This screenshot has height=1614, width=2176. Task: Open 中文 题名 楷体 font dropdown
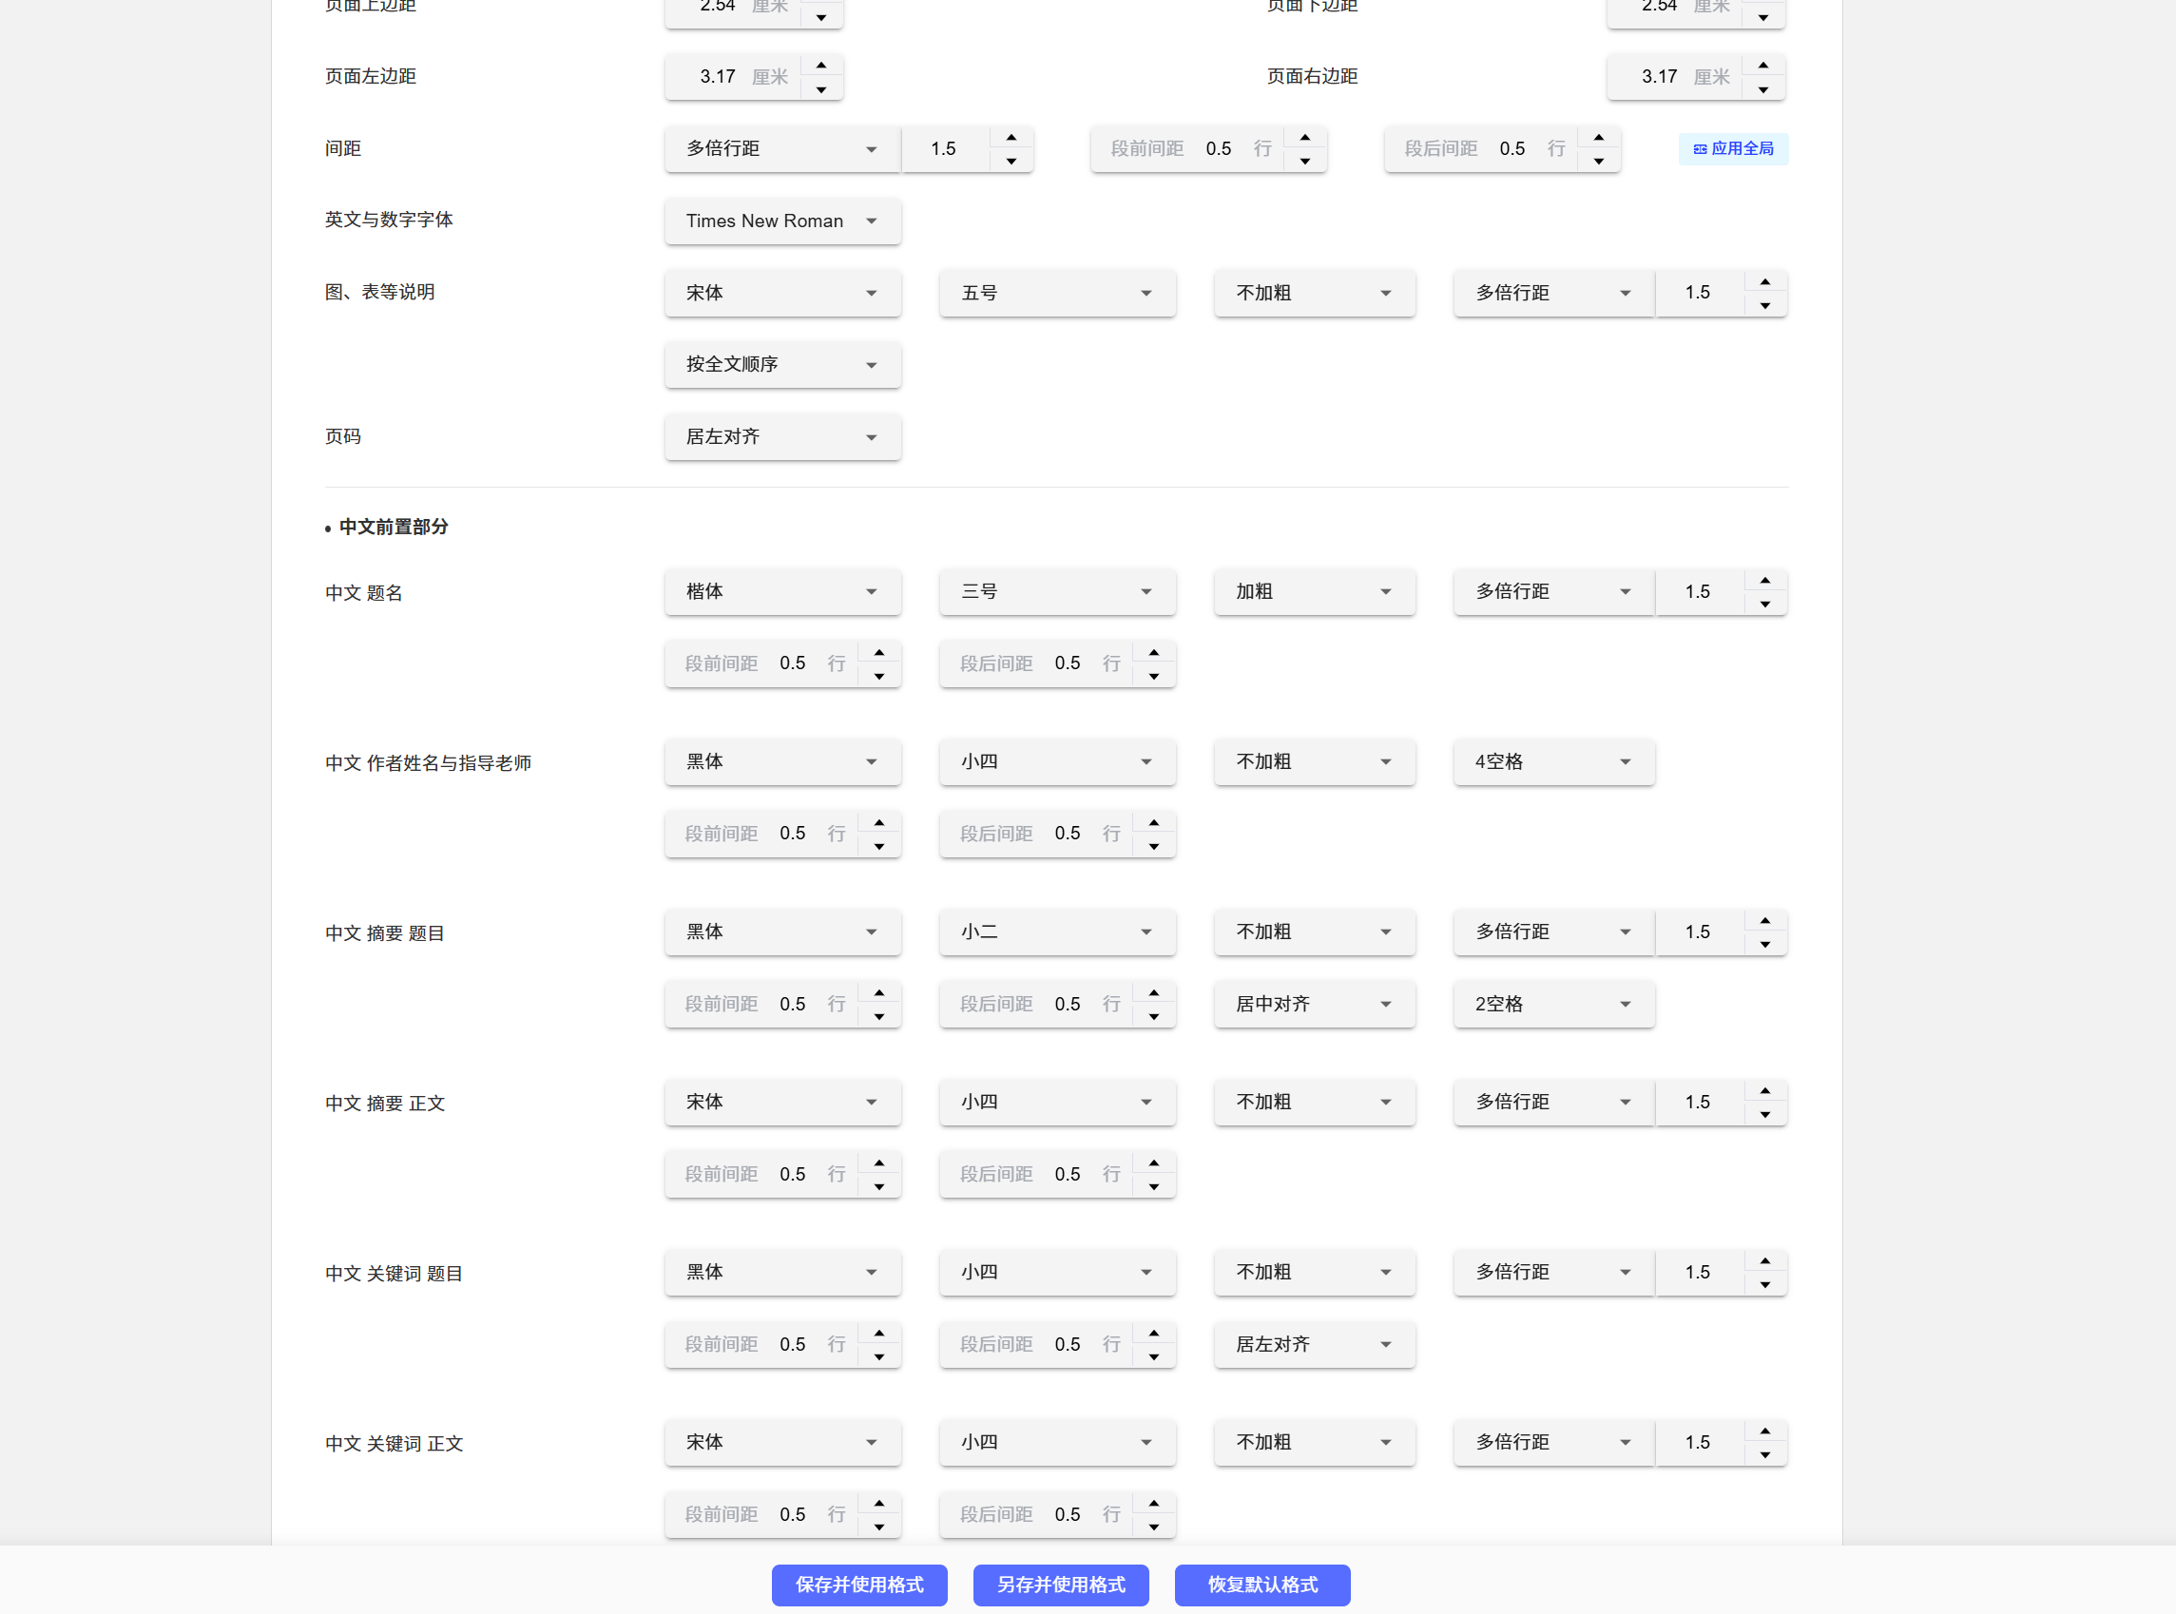[x=781, y=591]
